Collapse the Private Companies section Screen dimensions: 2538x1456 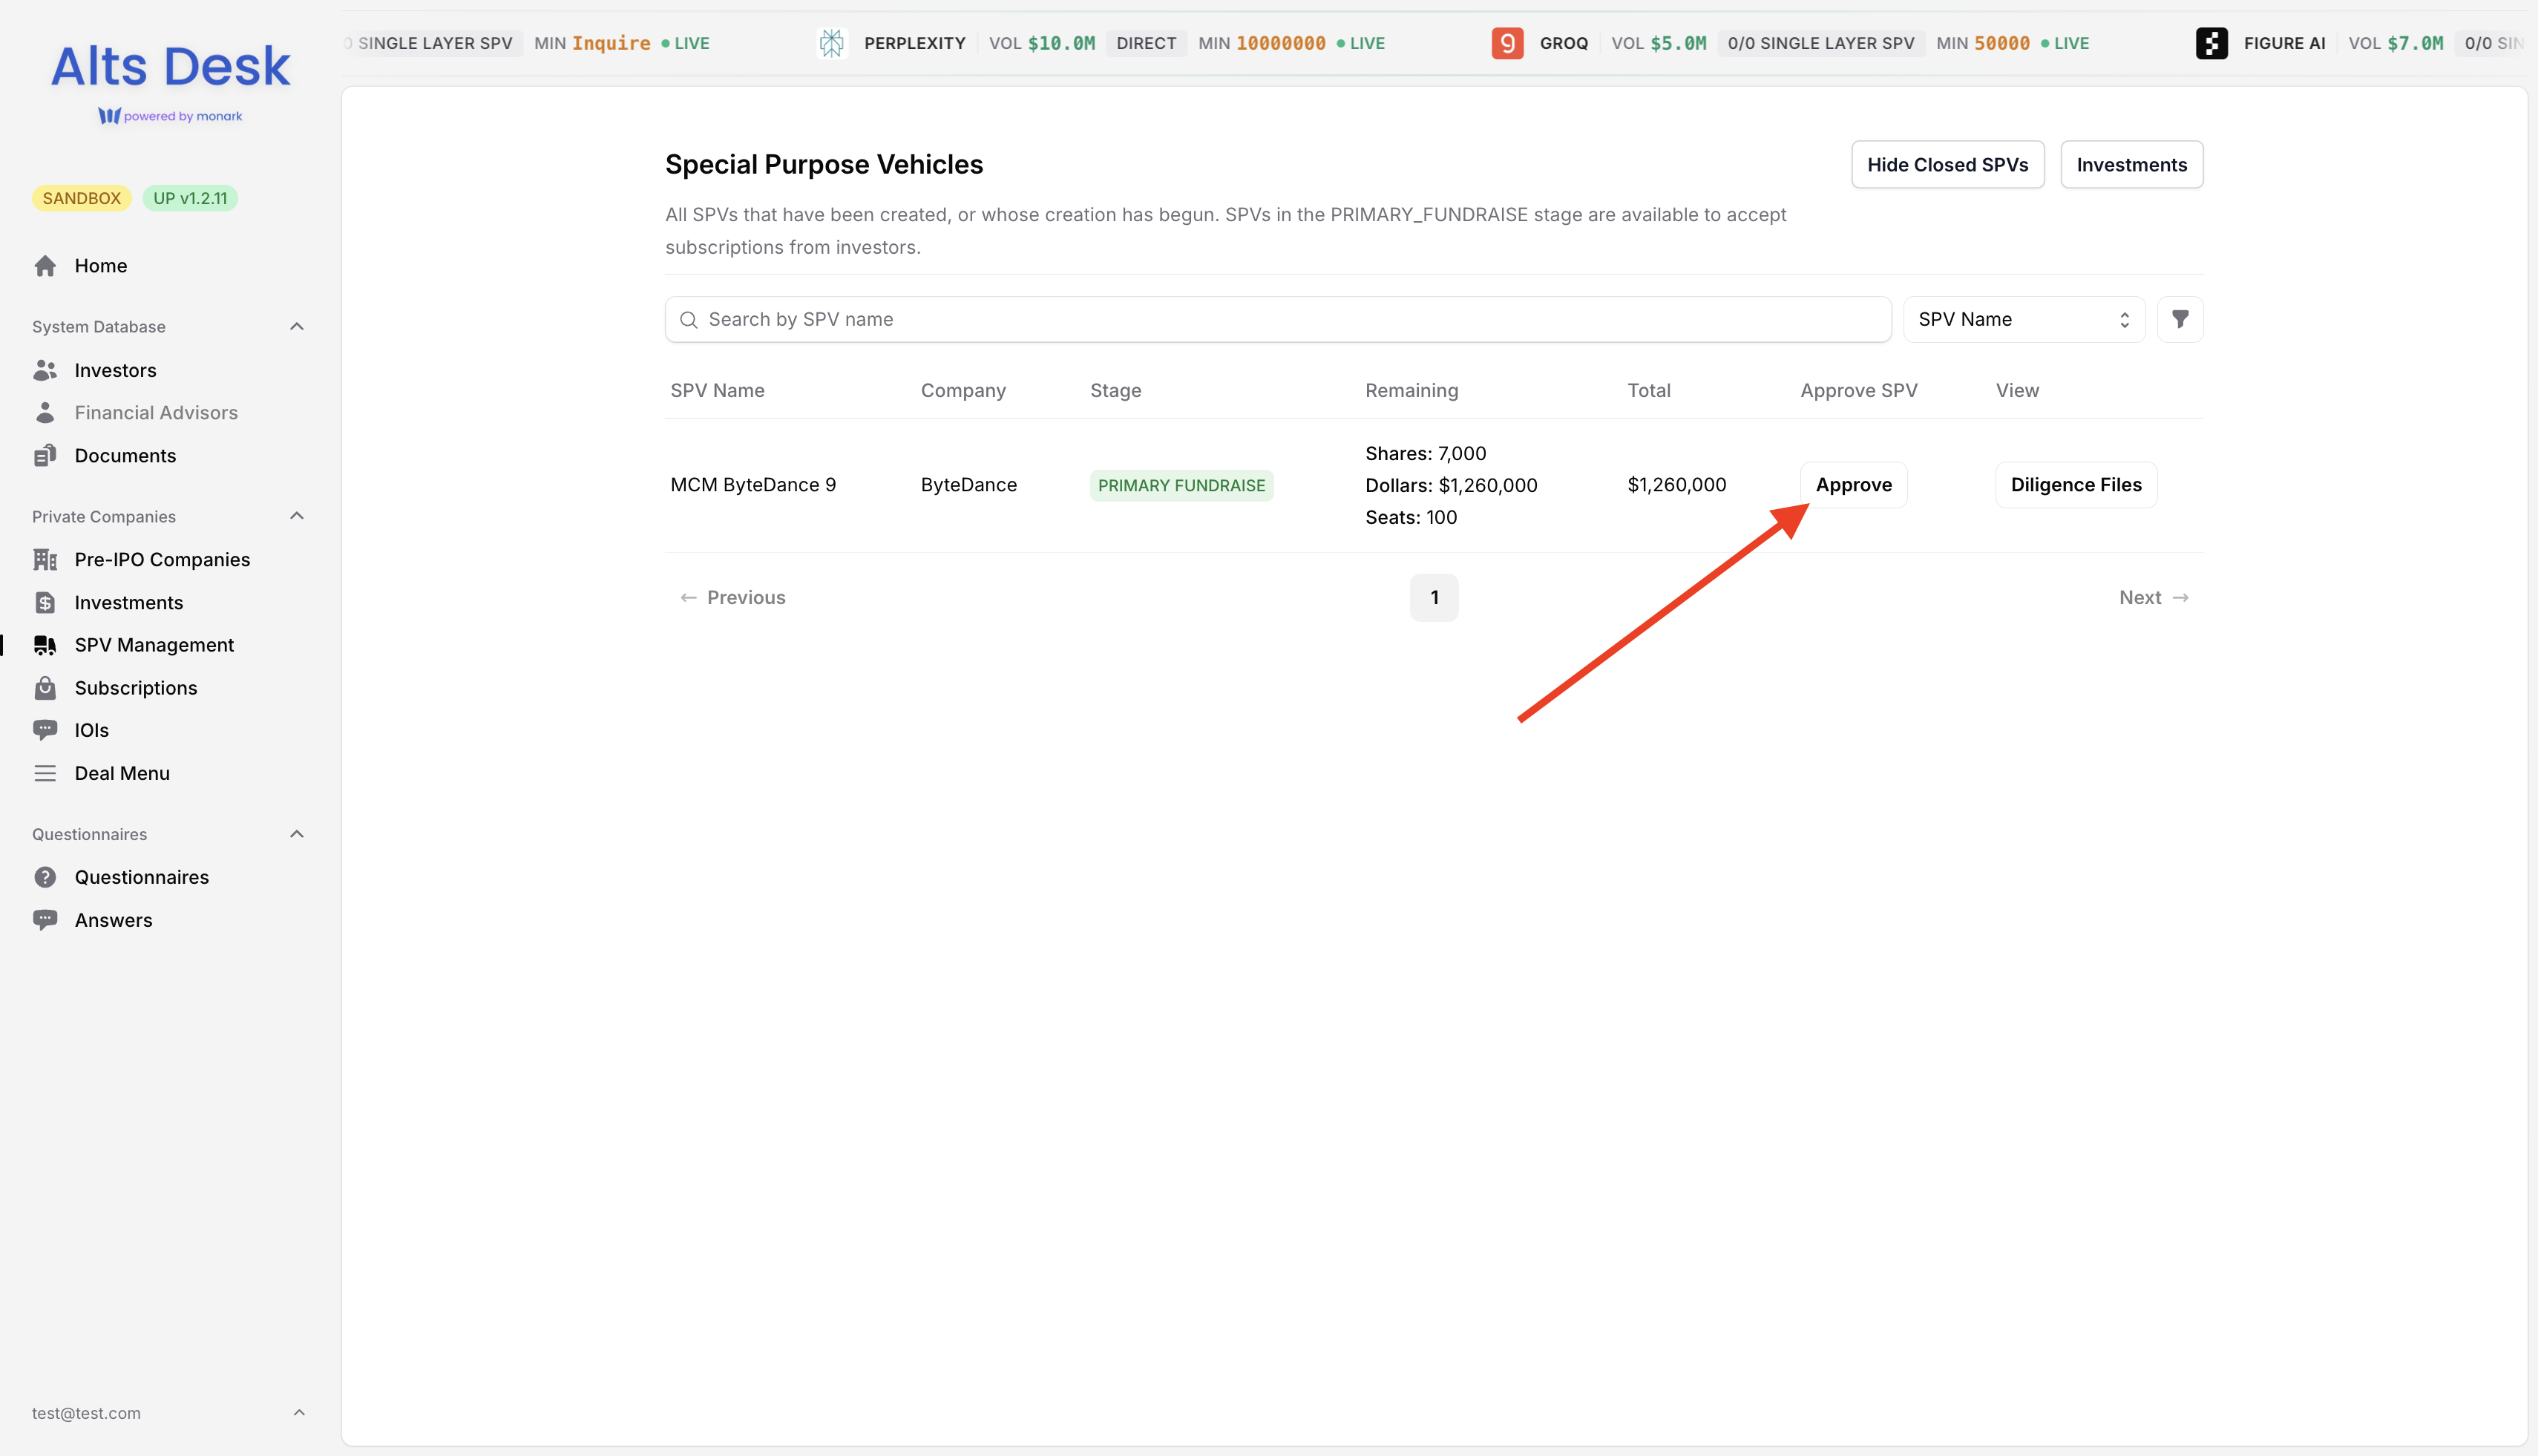[x=297, y=516]
